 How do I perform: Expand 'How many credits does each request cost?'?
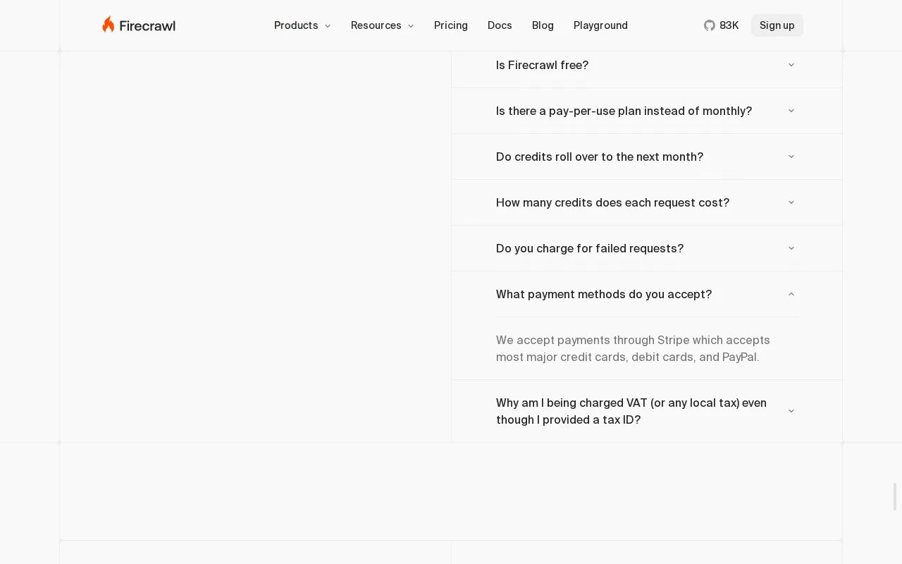(647, 202)
